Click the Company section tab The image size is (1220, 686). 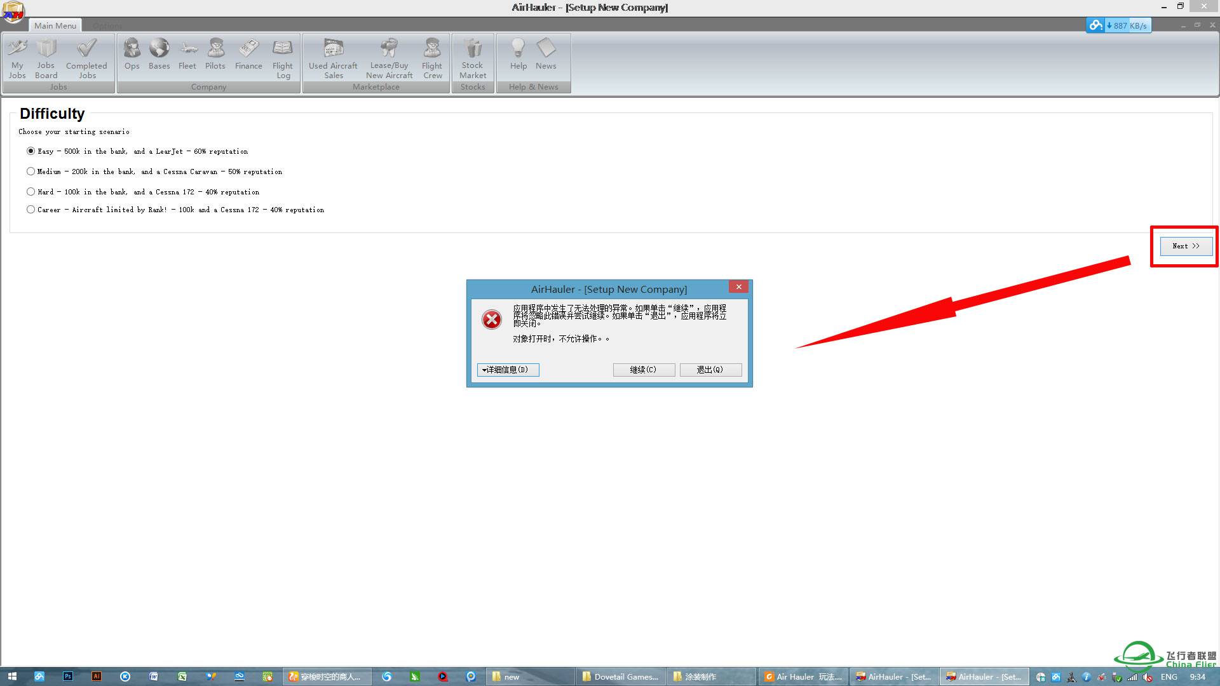click(207, 86)
